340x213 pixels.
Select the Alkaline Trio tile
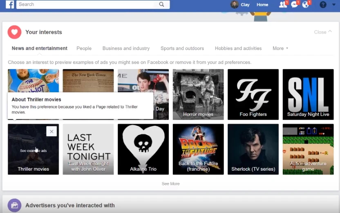pos(143,149)
